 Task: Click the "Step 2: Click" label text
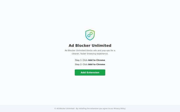click(81, 64)
